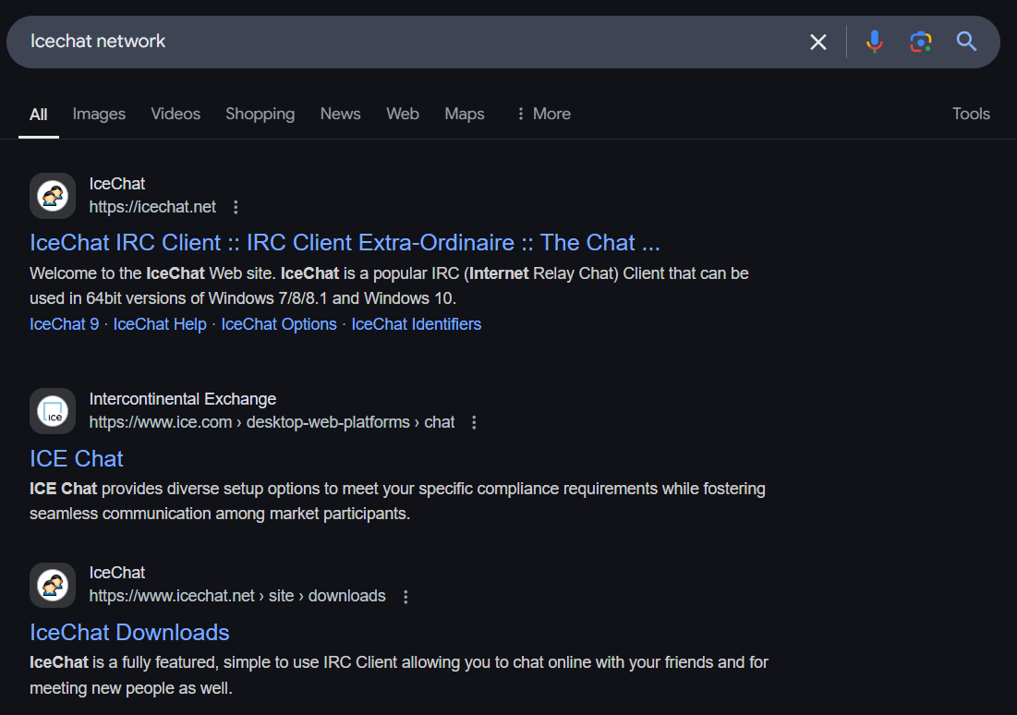This screenshot has width=1017, height=715.
Task: Follow the IceChat Options sitelink
Action: [279, 324]
